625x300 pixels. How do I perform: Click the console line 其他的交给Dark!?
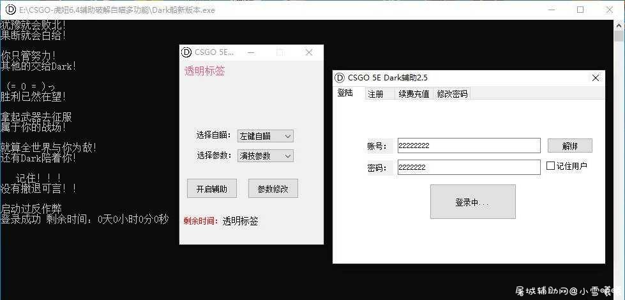point(38,66)
